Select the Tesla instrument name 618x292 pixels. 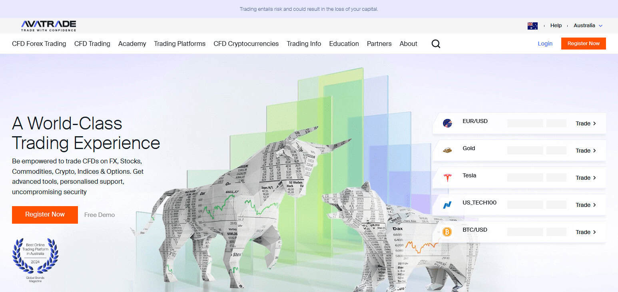point(469,175)
